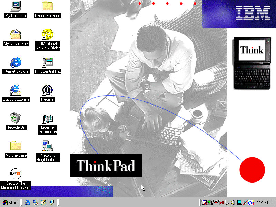Image resolution: width=276 pixels, height=207 pixels.
Task: Open Network Neighborhood
Action: [x=48, y=146]
